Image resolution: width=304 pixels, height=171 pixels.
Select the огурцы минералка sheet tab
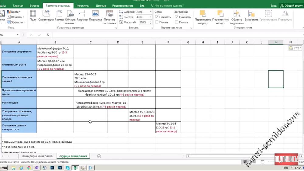tap(73, 156)
